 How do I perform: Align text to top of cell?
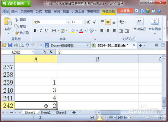tap(102, 21)
